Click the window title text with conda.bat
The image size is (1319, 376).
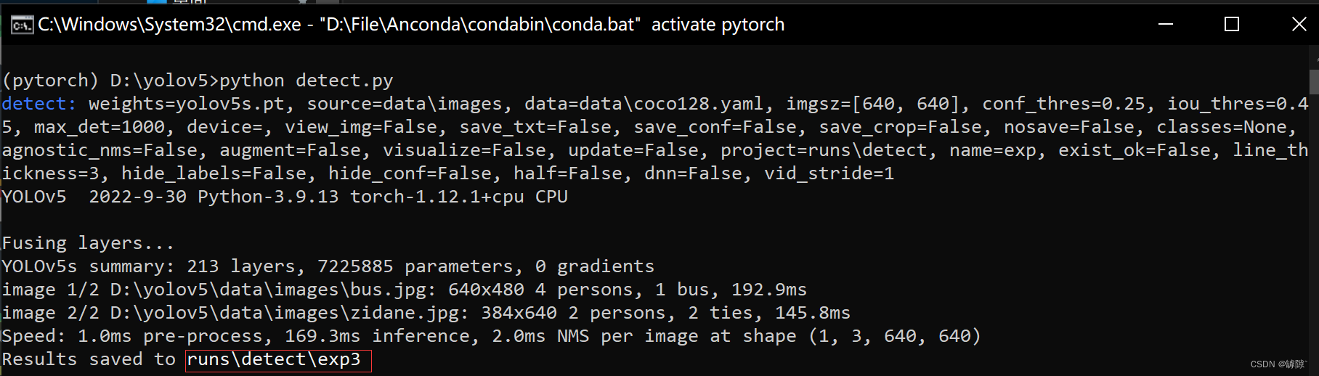pyautogui.click(x=412, y=25)
